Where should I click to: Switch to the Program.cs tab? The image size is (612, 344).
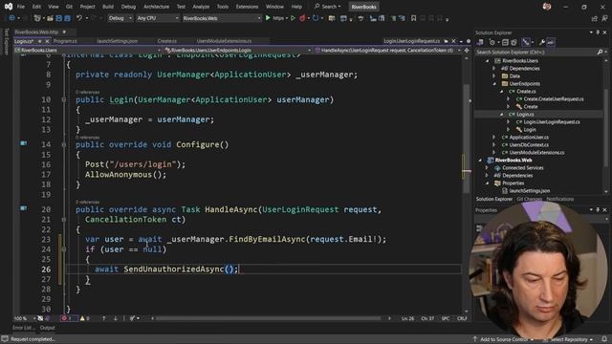tap(65, 41)
